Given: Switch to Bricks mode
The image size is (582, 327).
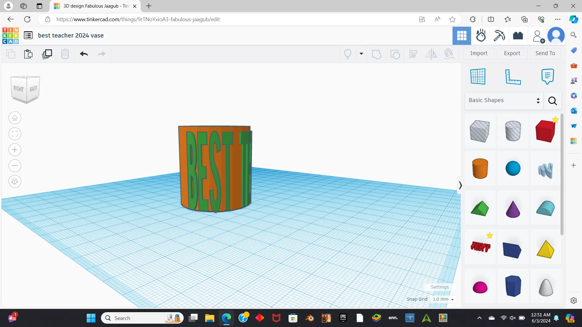Looking at the screenshot, I should 518,36.
